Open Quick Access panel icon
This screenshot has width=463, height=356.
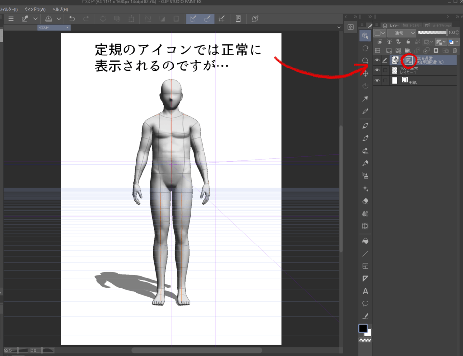click(x=351, y=27)
